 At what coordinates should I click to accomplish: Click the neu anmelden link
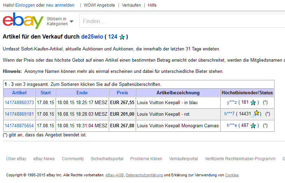[x=60, y=5]
